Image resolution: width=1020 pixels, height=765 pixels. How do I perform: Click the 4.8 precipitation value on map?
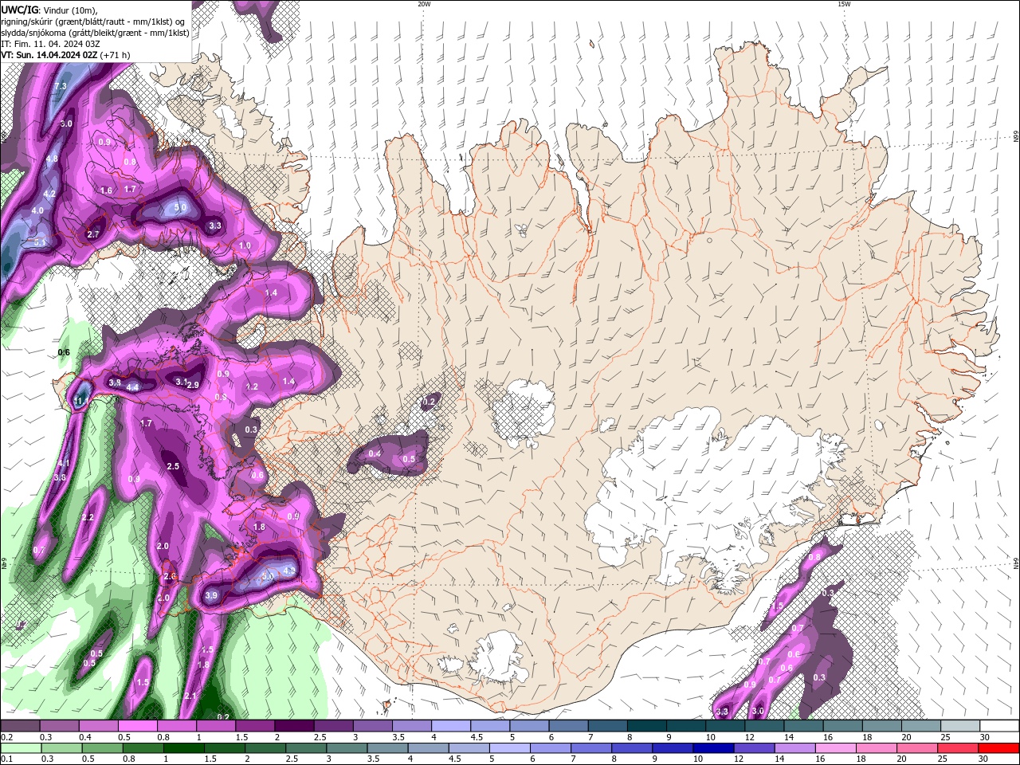coord(53,159)
